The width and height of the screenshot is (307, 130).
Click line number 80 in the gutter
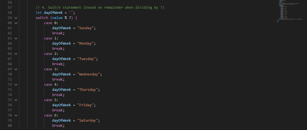pos(10,125)
